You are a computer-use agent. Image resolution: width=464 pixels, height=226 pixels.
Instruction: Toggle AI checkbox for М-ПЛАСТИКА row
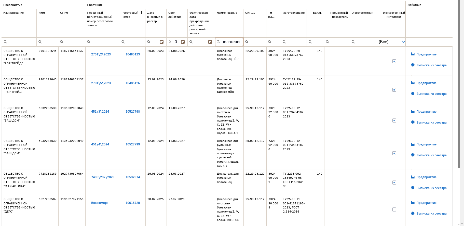coord(394,183)
